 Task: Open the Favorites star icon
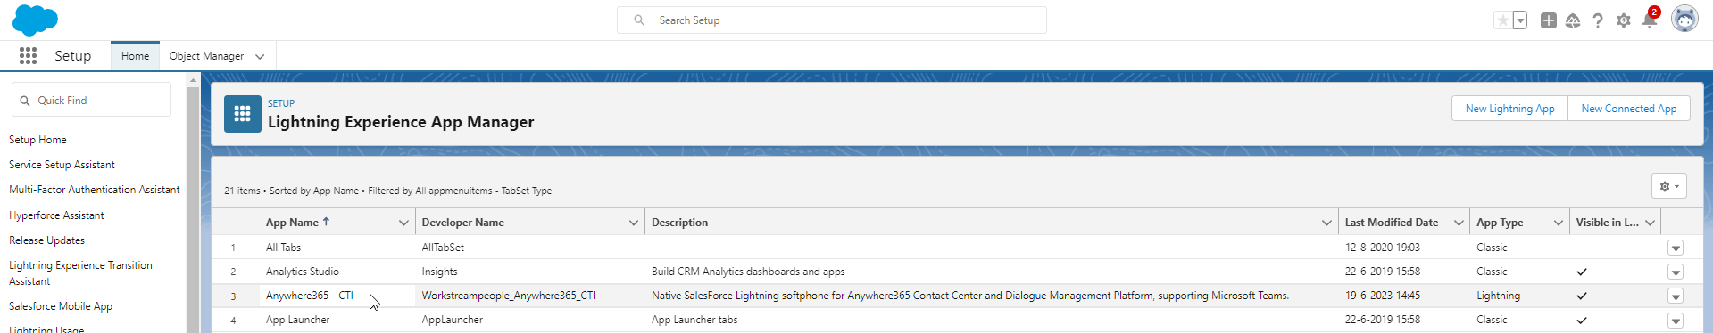coord(1503,20)
